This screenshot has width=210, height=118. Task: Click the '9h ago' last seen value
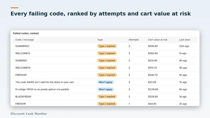[x=183, y=89]
